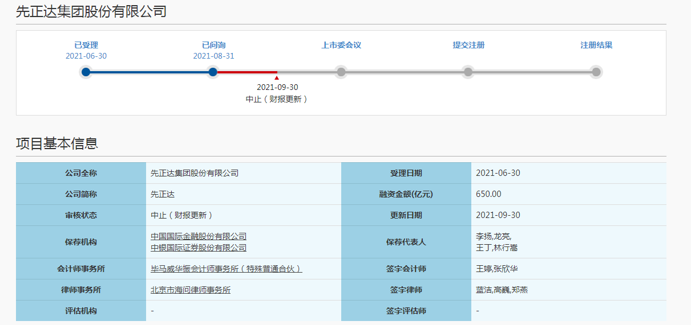691x325 pixels.
Task: Select the 已问询 timeline node dot
Action: pyautogui.click(x=213, y=72)
